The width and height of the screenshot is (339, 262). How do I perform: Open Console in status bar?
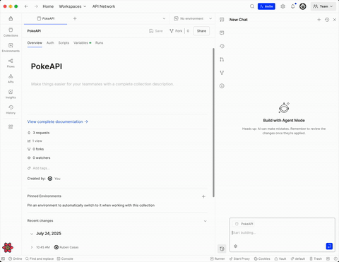65,258
